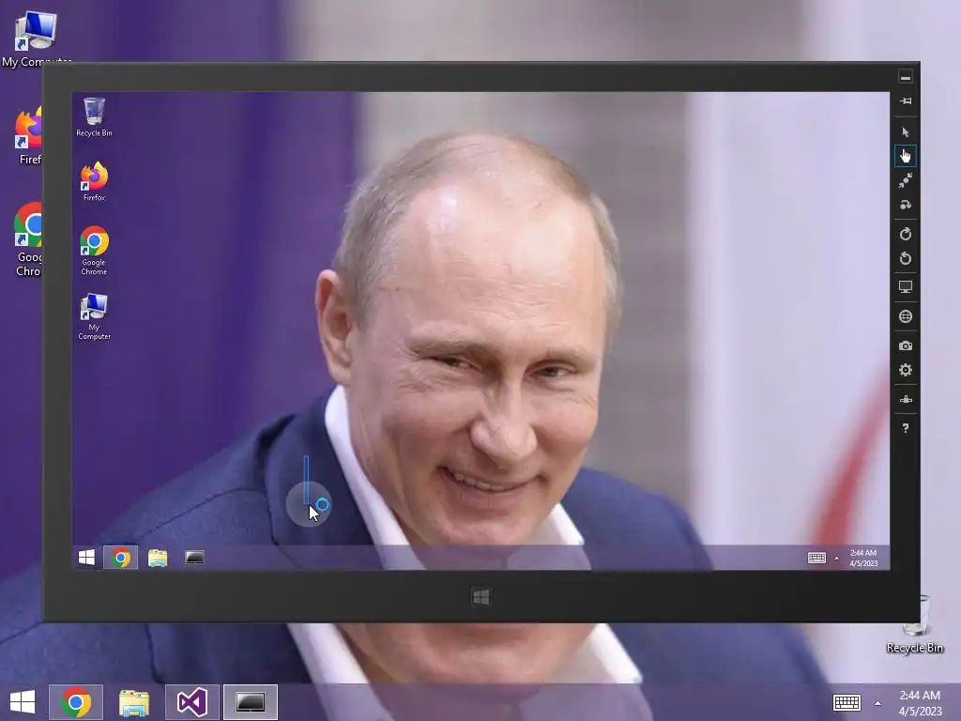Screen dimensions: 961x721
Task: Open Start menu inside the simulator taskbar
Action: [x=87, y=558]
